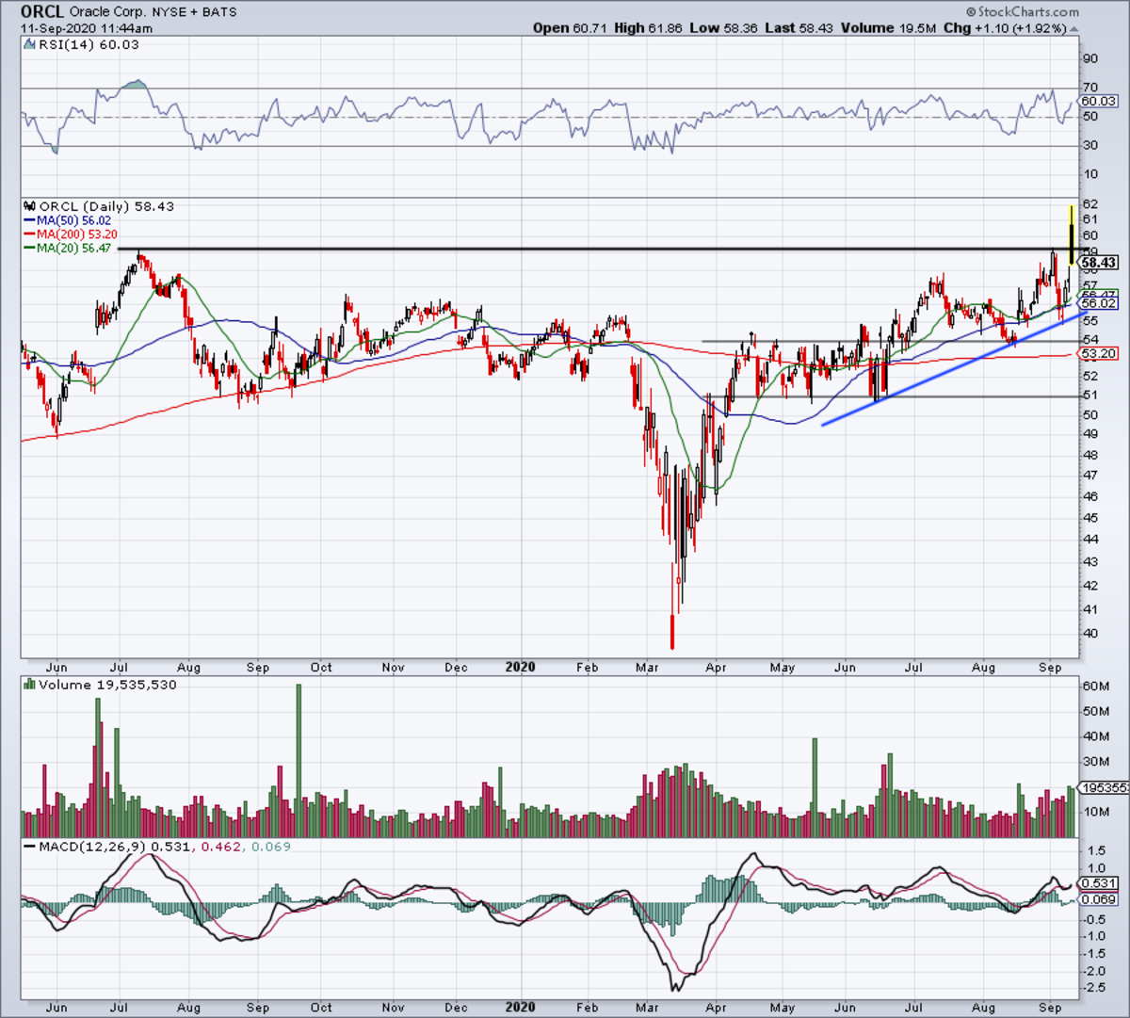Image resolution: width=1130 pixels, height=1018 pixels.
Task: Click the up triangle after Chg +1.92%
Action: 1074,28
